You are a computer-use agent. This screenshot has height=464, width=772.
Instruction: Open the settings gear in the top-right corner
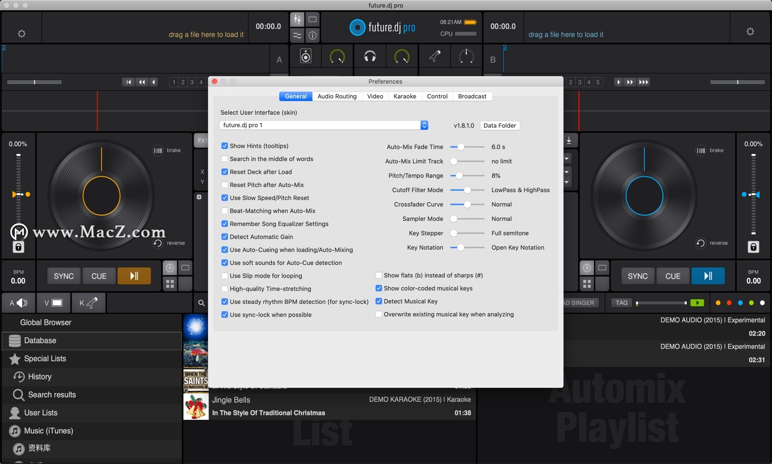point(750,31)
